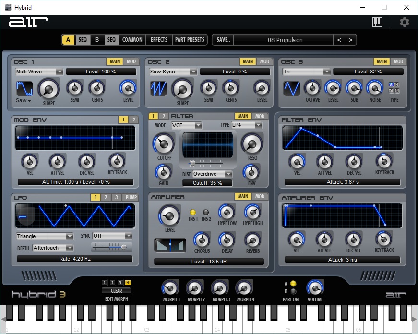
Task: Toggle the LFO PUMP button
Action: coord(131,197)
